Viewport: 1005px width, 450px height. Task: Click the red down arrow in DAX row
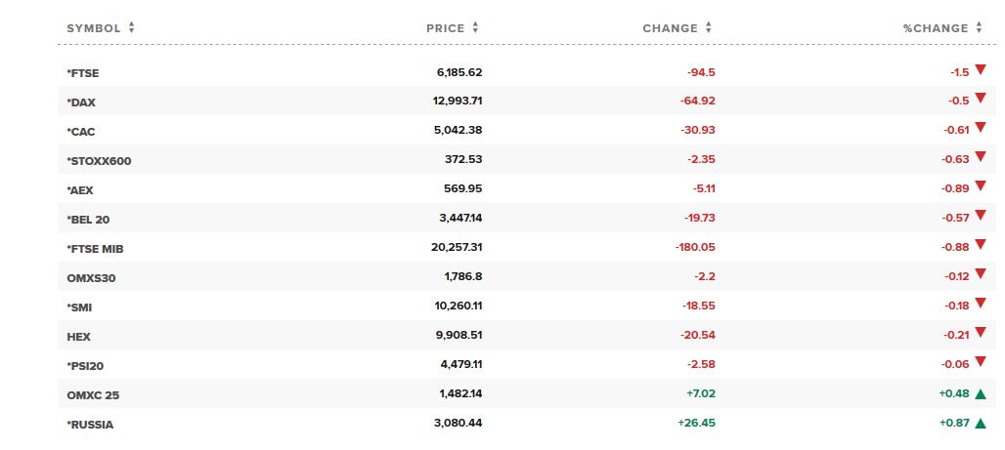pyautogui.click(x=980, y=98)
